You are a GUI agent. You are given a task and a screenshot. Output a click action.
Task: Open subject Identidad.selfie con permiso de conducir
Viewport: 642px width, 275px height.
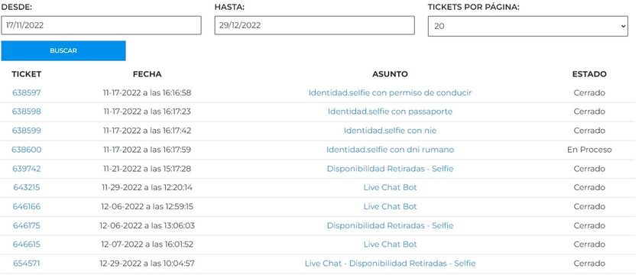click(391, 93)
